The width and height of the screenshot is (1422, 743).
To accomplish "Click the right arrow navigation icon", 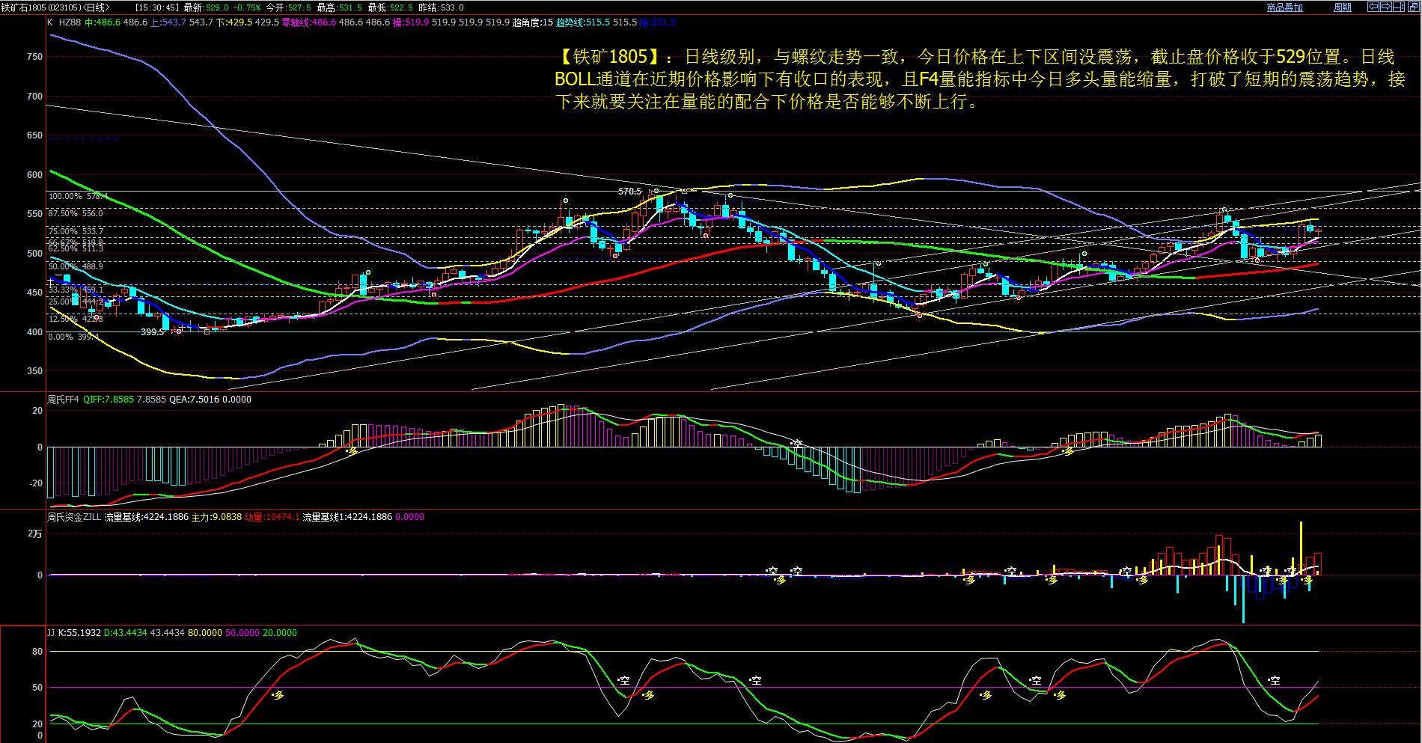I will pyautogui.click(x=1386, y=7).
